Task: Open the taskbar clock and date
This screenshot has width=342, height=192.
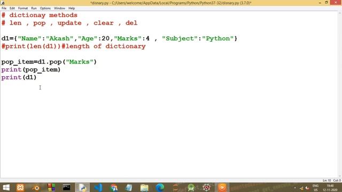Action: (330, 188)
